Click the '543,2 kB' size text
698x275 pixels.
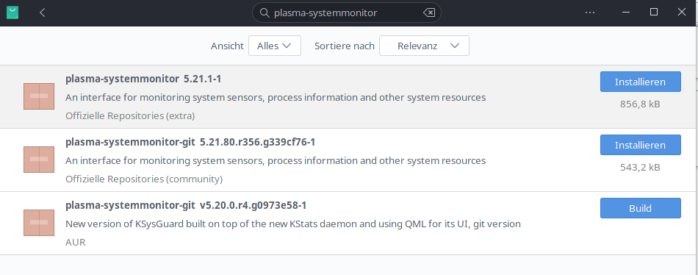[640, 168]
